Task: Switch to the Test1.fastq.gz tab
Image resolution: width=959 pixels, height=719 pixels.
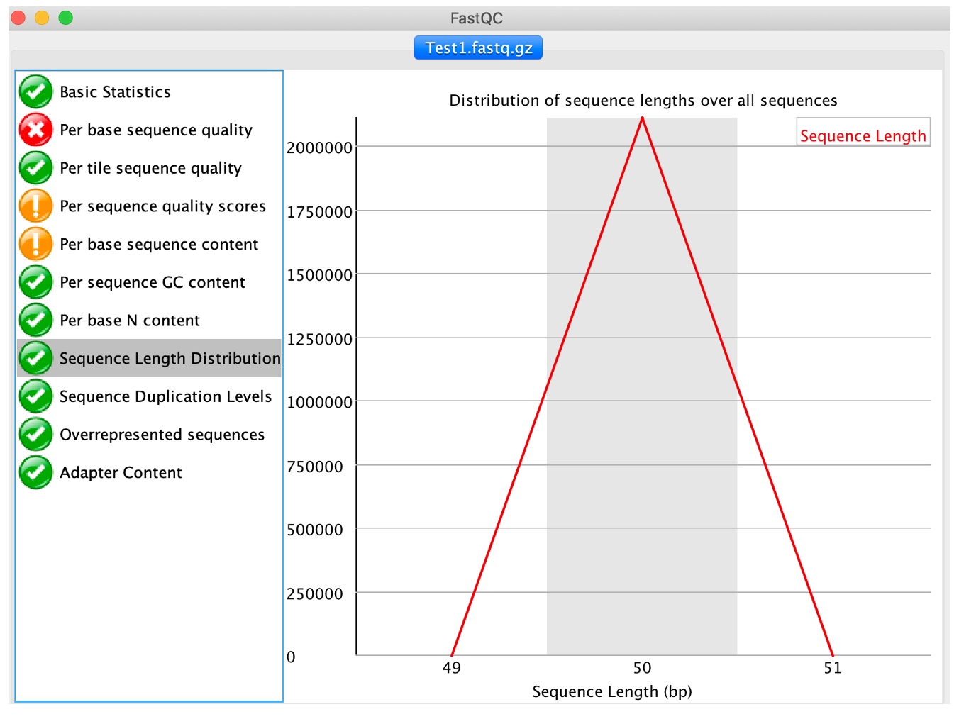Action: tap(478, 48)
